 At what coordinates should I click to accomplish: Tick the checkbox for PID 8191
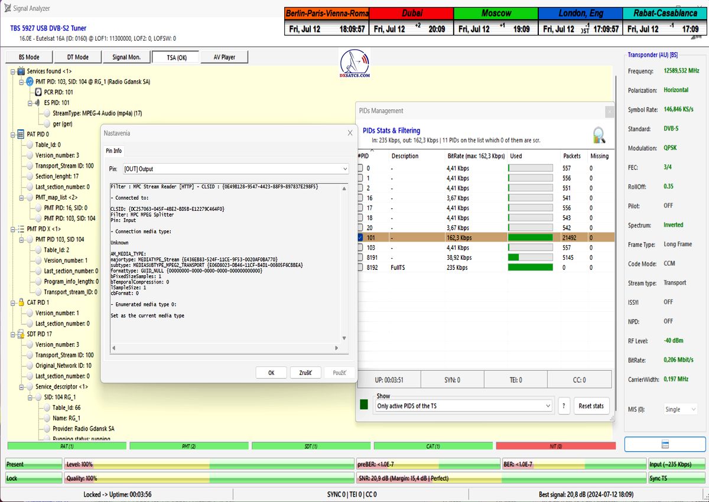pos(360,257)
